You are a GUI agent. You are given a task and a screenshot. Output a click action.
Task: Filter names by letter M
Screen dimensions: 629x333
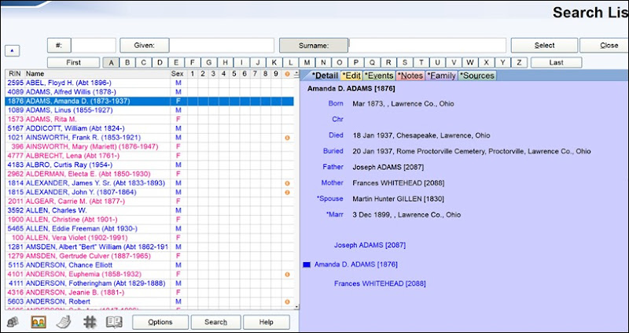(307, 63)
